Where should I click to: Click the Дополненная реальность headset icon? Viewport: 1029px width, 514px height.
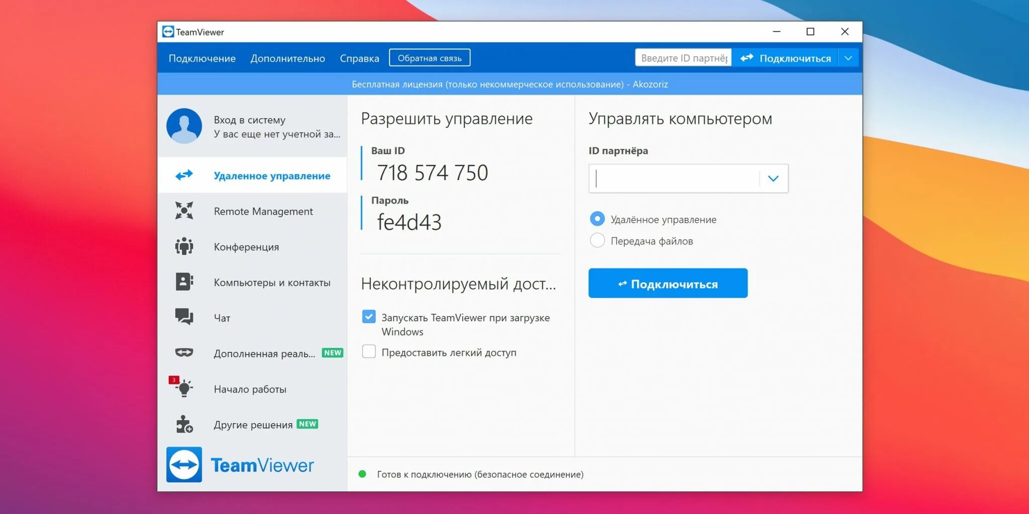click(x=184, y=352)
